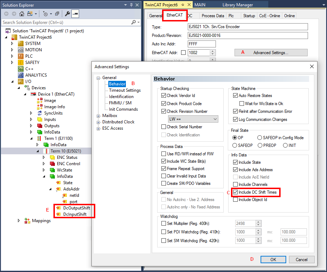Open Properties wrench icon in Solution Explorer
Viewport: 327px width, 272px height.
tap(68, 14)
